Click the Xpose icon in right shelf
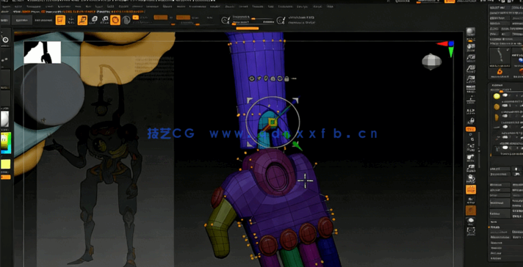Image resolution: width=523 pixels, height=267 pixels. (x=471, y=230)
